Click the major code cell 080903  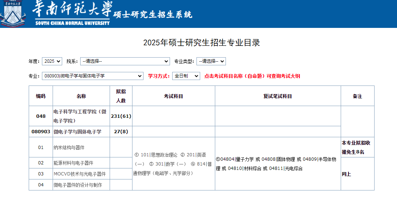(x=41, y=132)
